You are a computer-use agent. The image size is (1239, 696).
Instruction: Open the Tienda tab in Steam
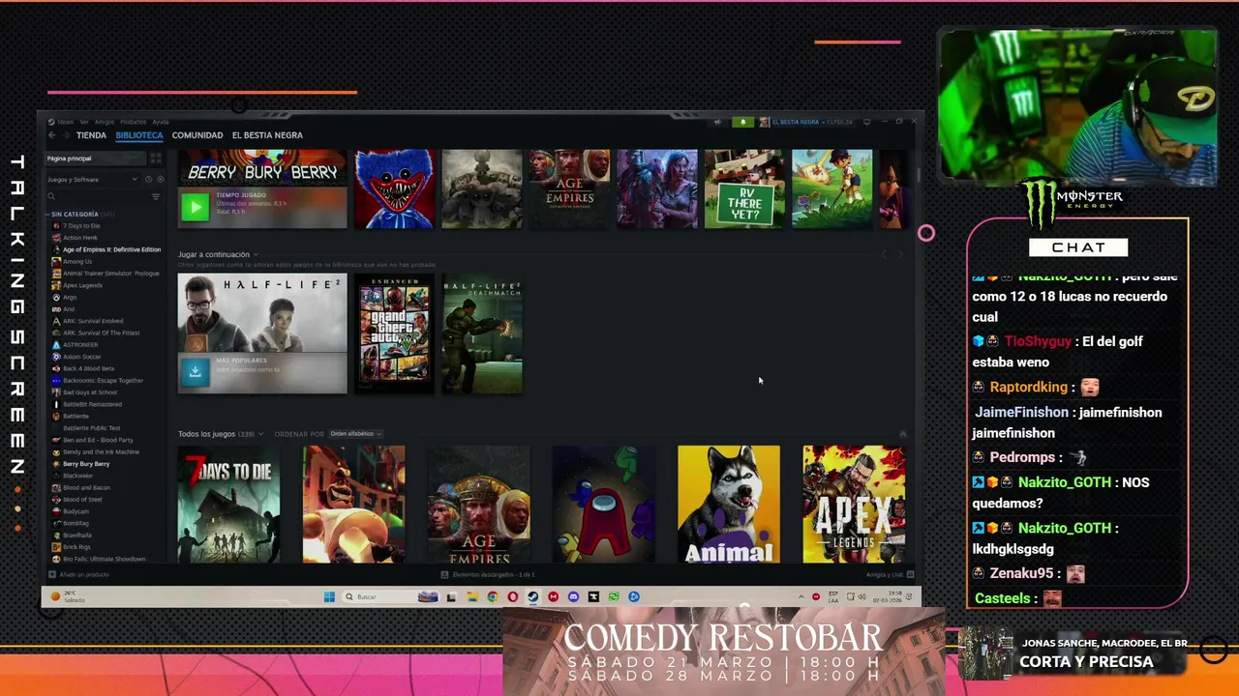(91, 135)
